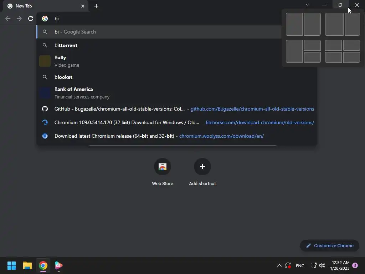
Task: Click the search icon beside 'bittorrent'
Action: (x=45, y=45)
